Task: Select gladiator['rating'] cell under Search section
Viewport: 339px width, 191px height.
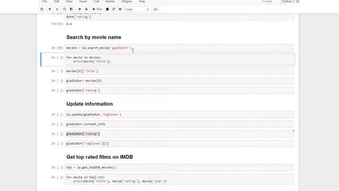Action: tap(179, 91)
